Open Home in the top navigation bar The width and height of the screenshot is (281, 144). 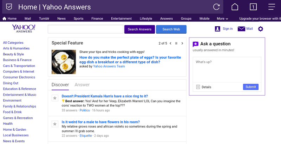pyautogui.click(x=9, y=19)
